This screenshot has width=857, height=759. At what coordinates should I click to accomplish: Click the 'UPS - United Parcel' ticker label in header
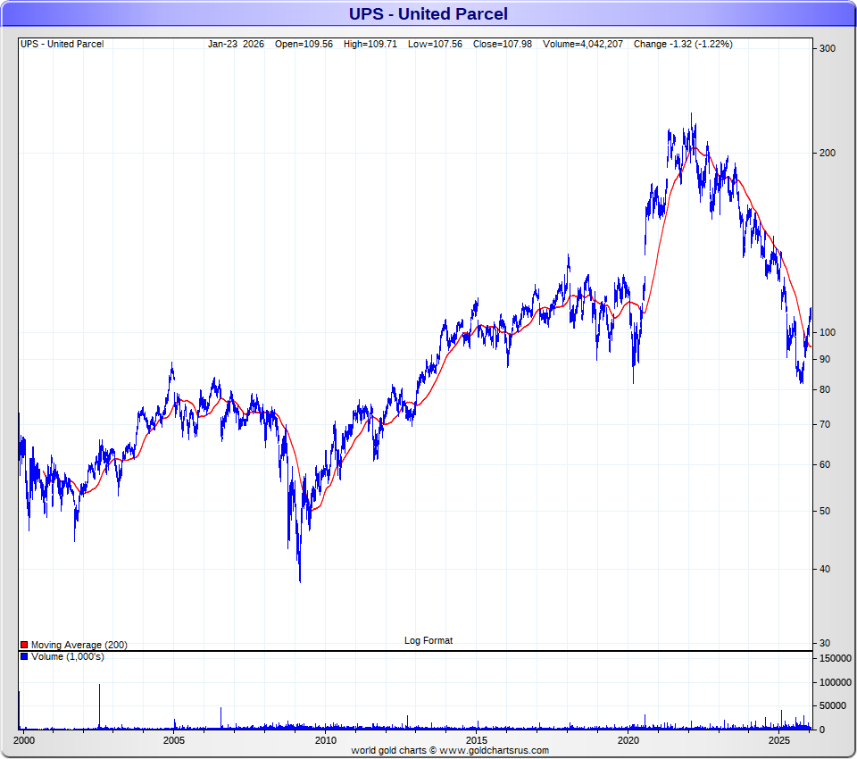point(62,45)
